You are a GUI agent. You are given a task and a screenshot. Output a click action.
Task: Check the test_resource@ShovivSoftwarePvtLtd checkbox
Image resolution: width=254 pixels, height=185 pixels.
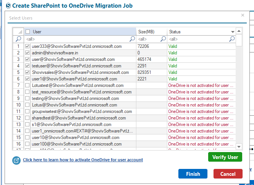point(28,92)
